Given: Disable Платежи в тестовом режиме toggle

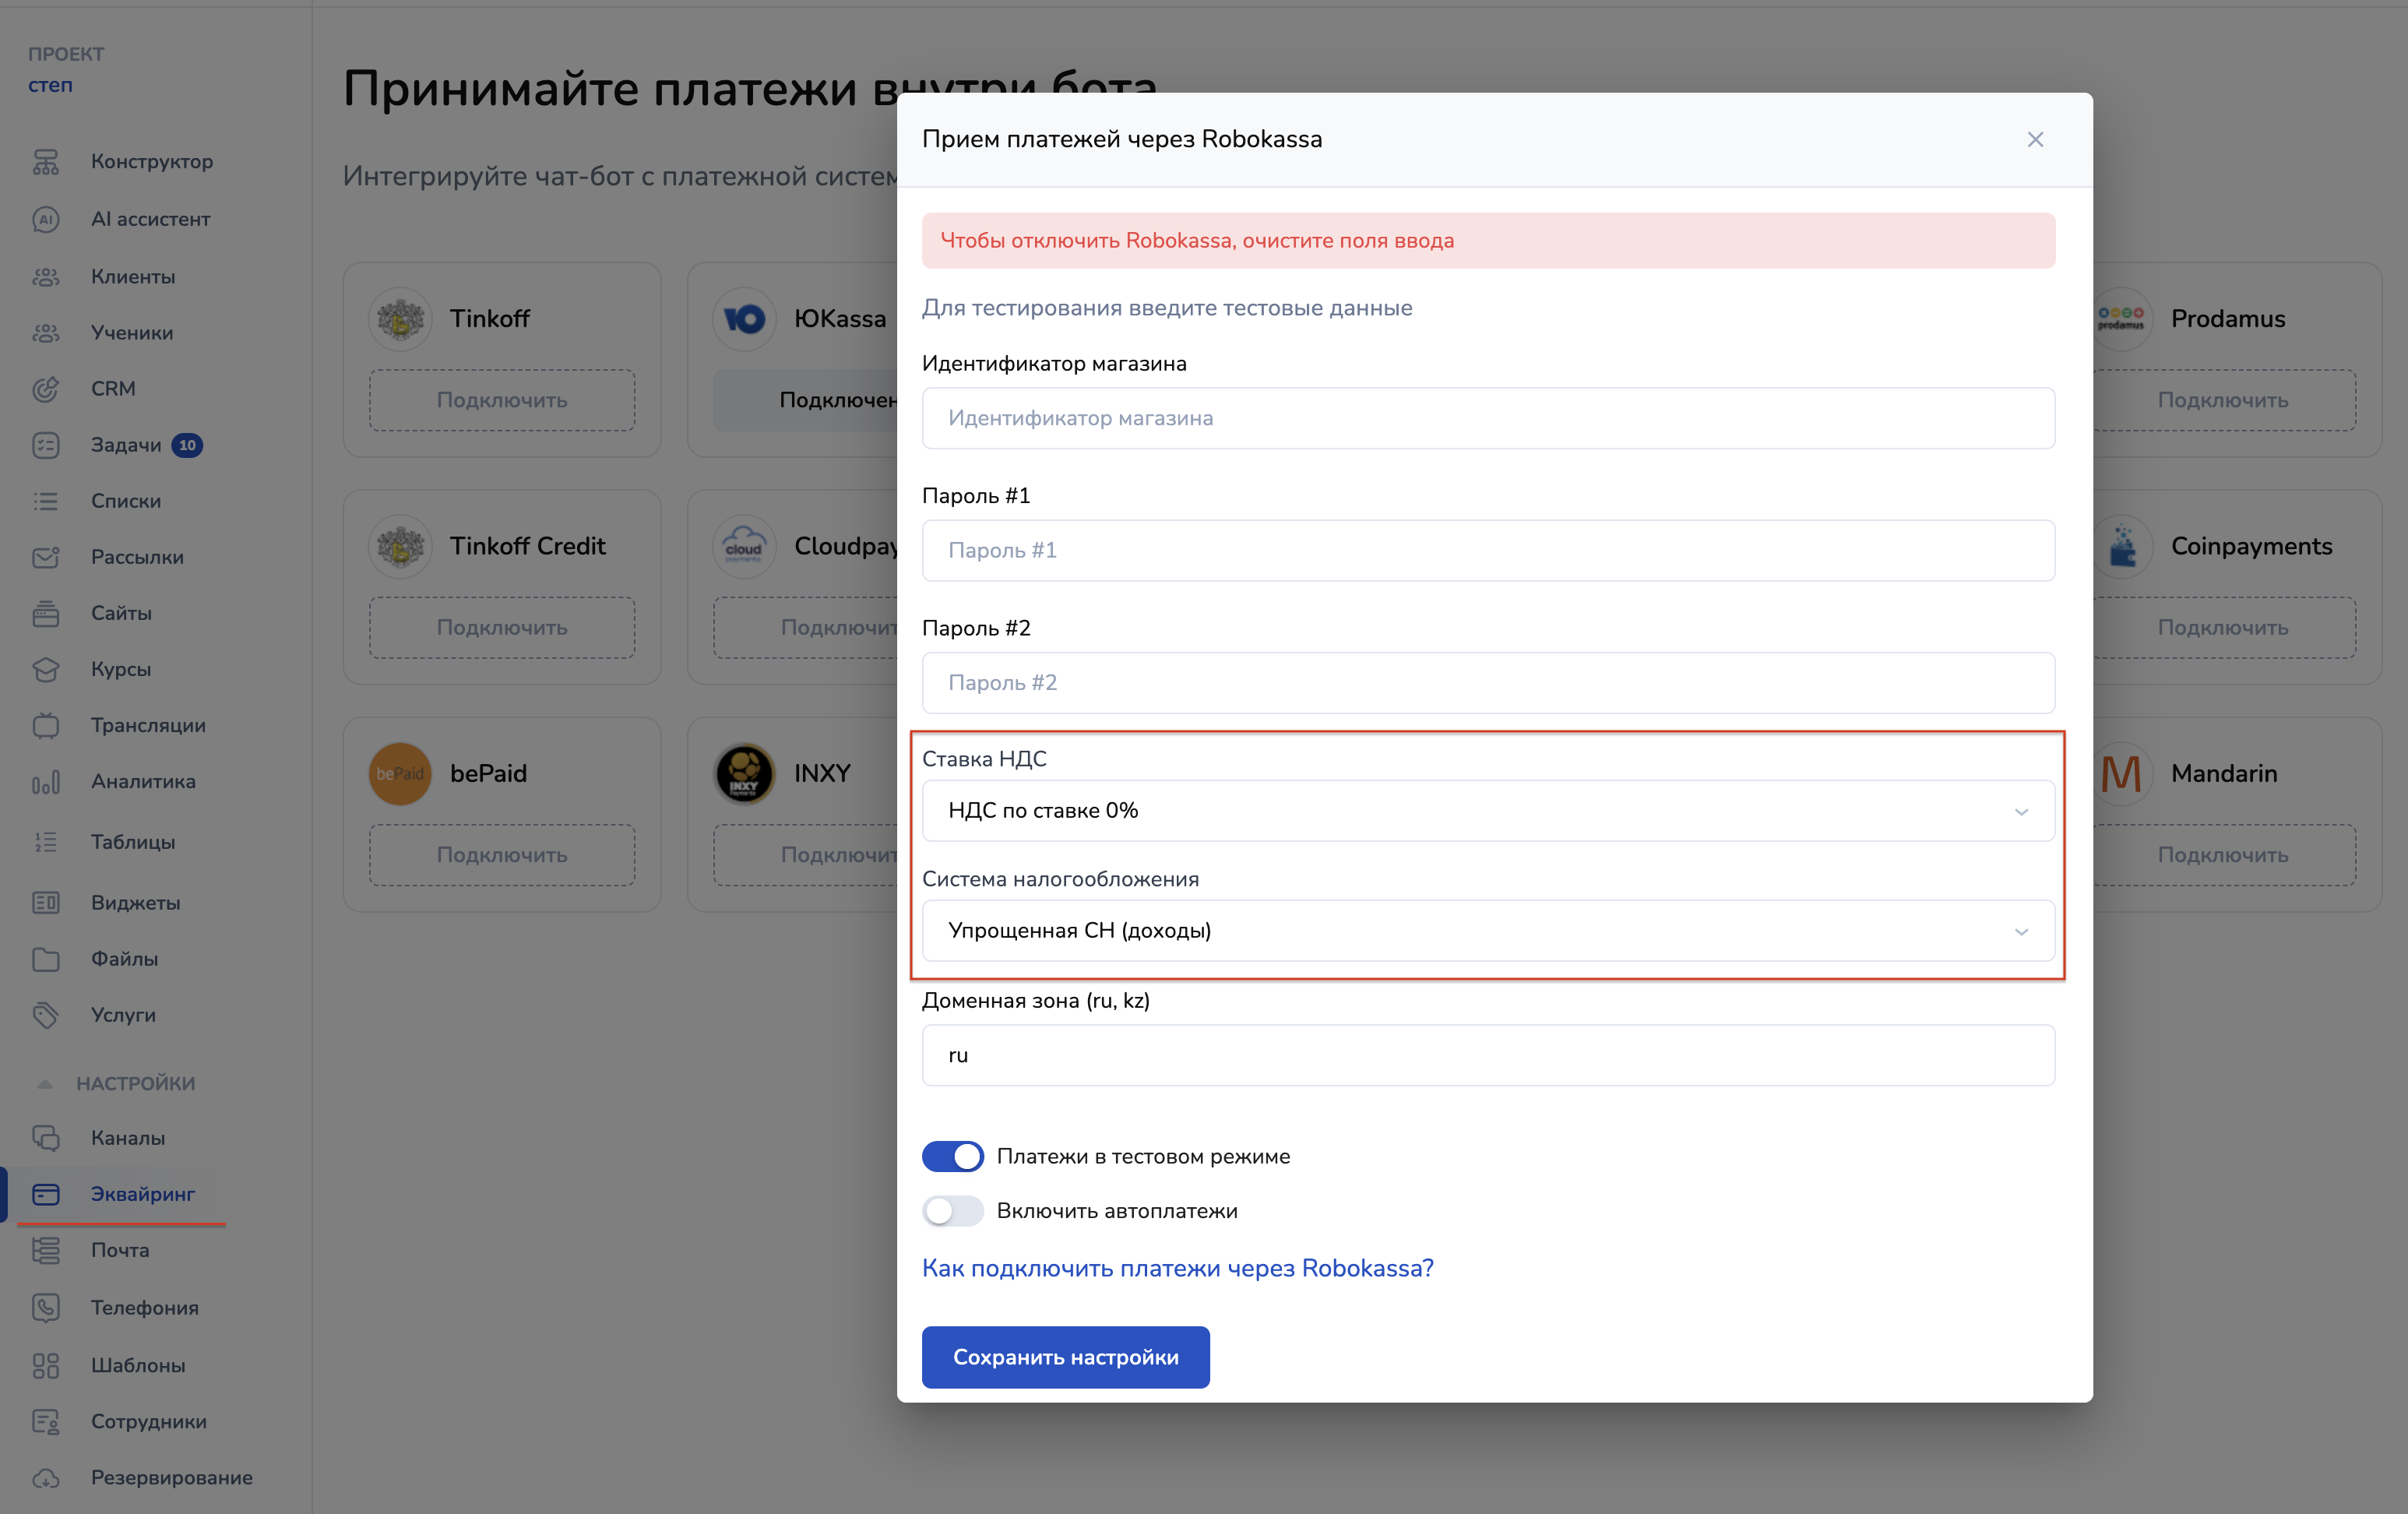Looking at the screenshot, I should [x=952, y=1157].
